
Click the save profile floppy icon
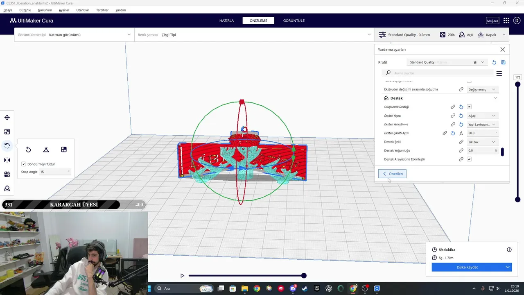point(503,62)
